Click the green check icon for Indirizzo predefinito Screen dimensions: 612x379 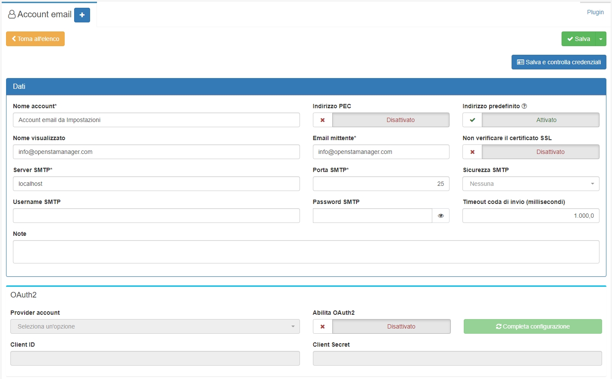point(472,120)
